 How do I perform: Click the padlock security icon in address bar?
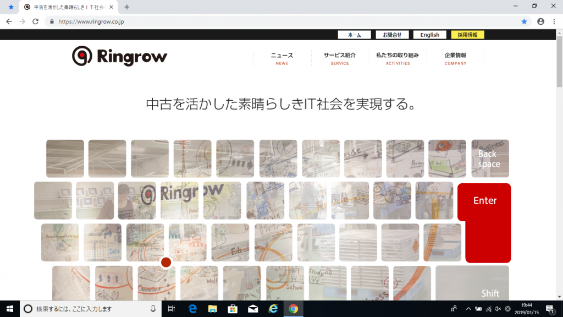52,21
